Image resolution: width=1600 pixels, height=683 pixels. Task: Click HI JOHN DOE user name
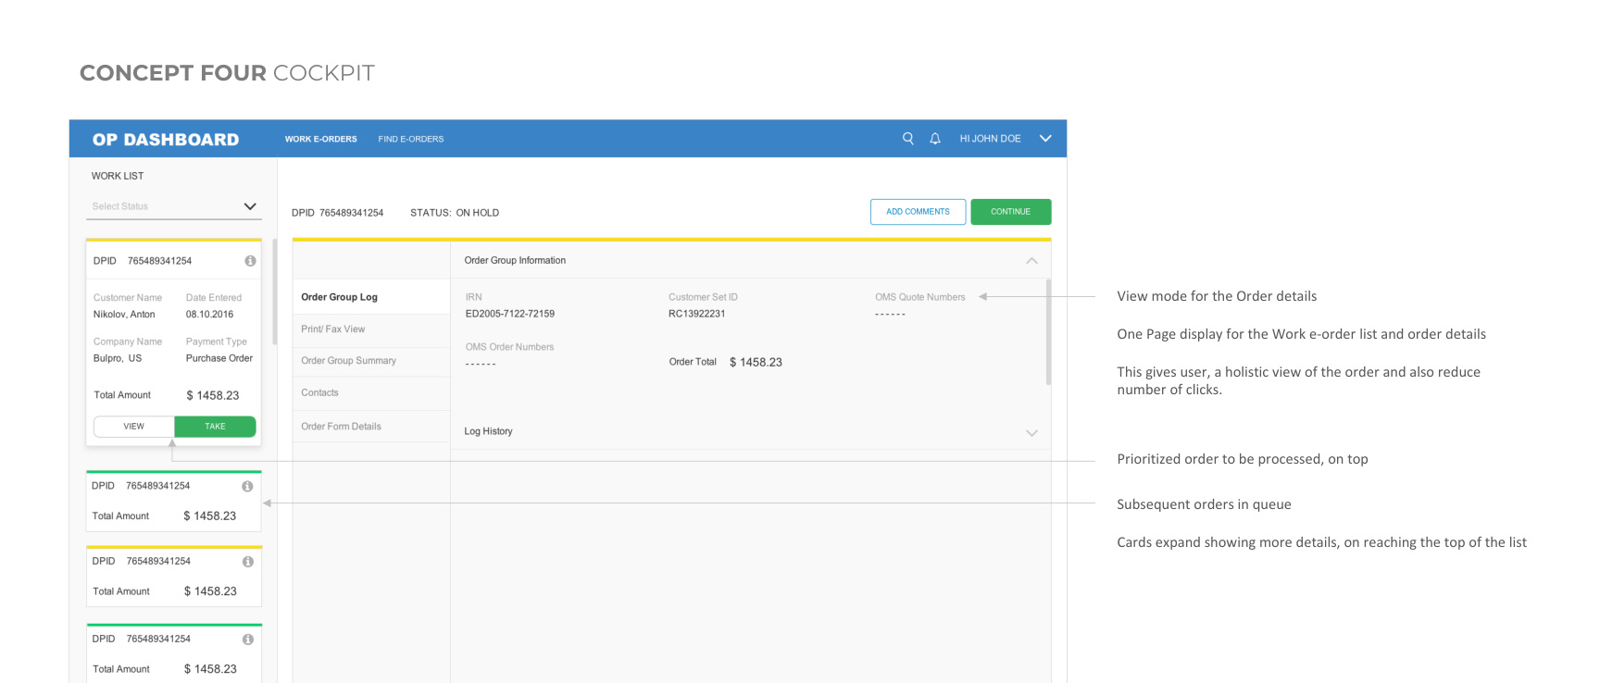(990, 139)
